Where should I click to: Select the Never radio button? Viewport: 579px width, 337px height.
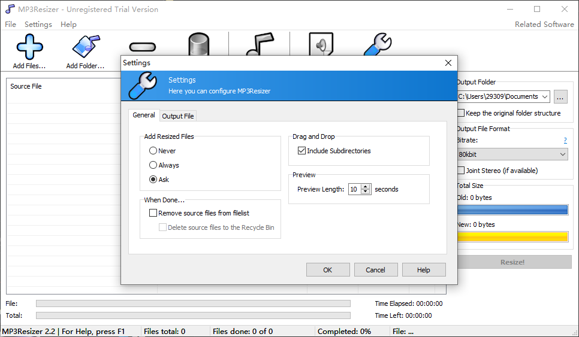(x=153, y=150)
